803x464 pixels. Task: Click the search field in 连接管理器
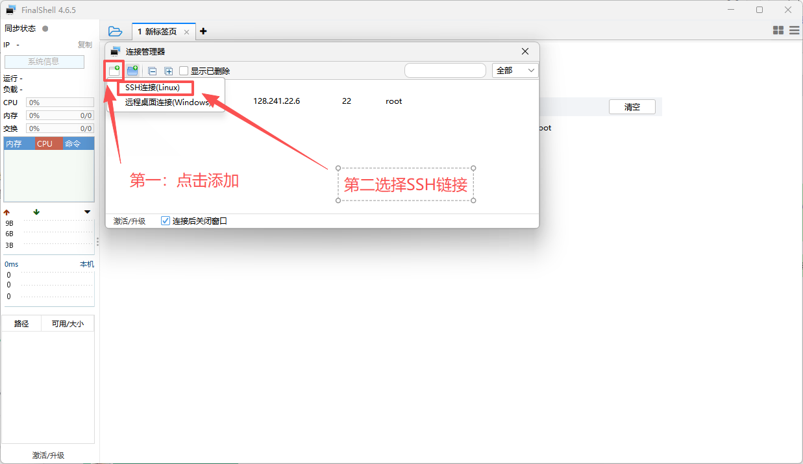pyautogui.click(x=445, y=70)
